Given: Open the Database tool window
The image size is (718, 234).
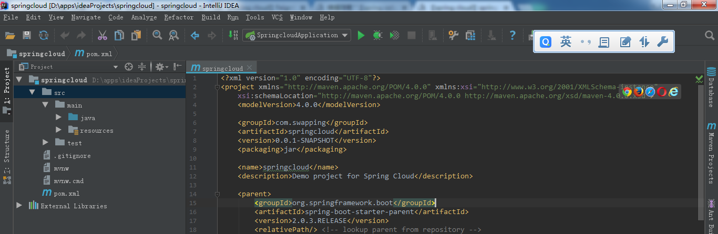Looking at the screenshot, I should [711, 87].
